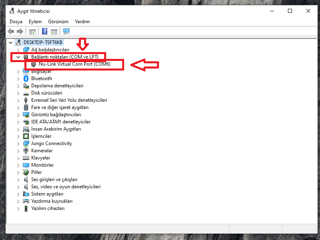This screenshot has height=240, width=320.
Task: Expand the Ses, video ve oyun denetleyicileri chevron
Action: point(18,187)
